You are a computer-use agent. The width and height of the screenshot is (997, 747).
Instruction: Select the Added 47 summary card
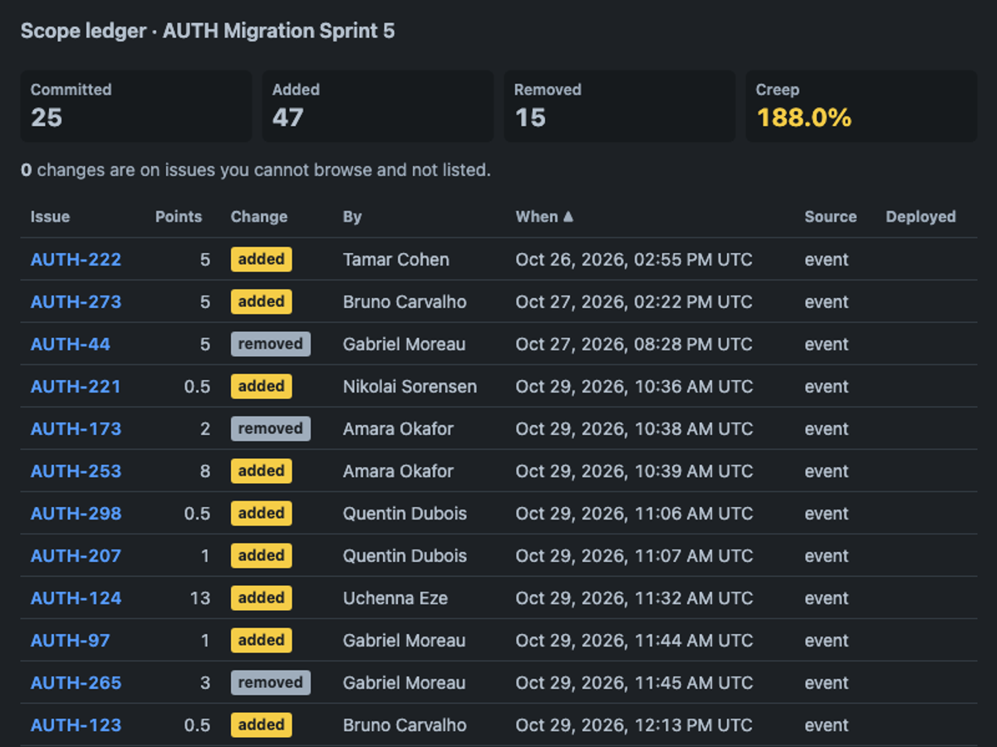pos(378,106)
